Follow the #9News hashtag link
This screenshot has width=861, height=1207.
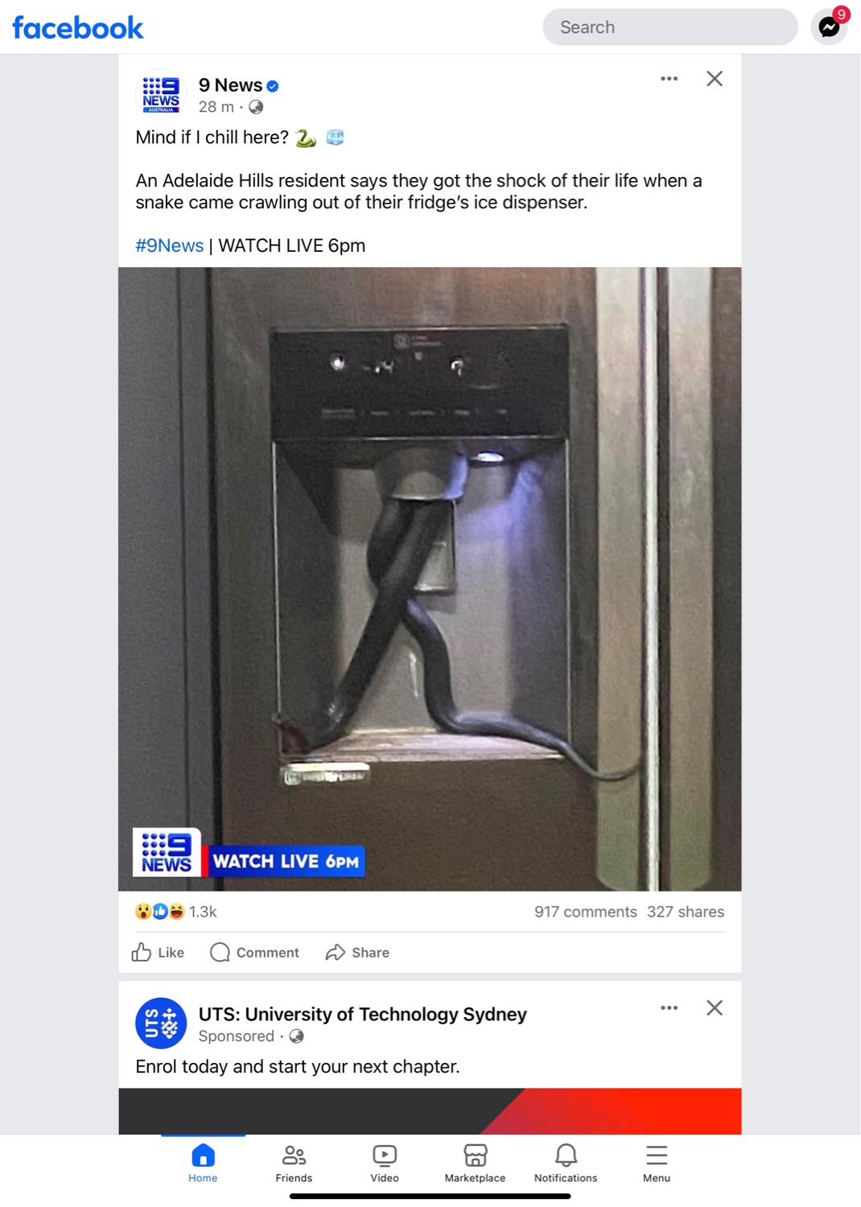tap(170, 245)
